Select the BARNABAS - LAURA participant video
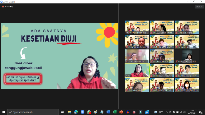205x115 pixels. [x=187, y=56]
